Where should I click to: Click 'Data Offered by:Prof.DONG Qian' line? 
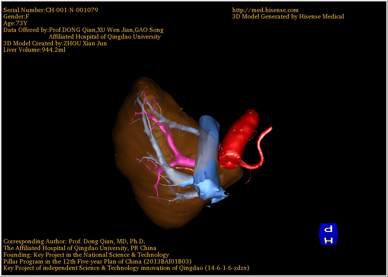83,30
